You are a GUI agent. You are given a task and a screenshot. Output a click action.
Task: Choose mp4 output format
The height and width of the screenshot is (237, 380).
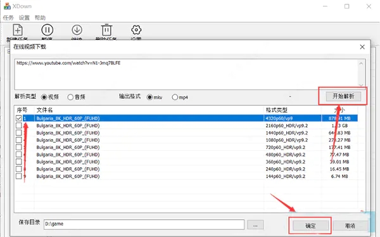coord(175,98)
